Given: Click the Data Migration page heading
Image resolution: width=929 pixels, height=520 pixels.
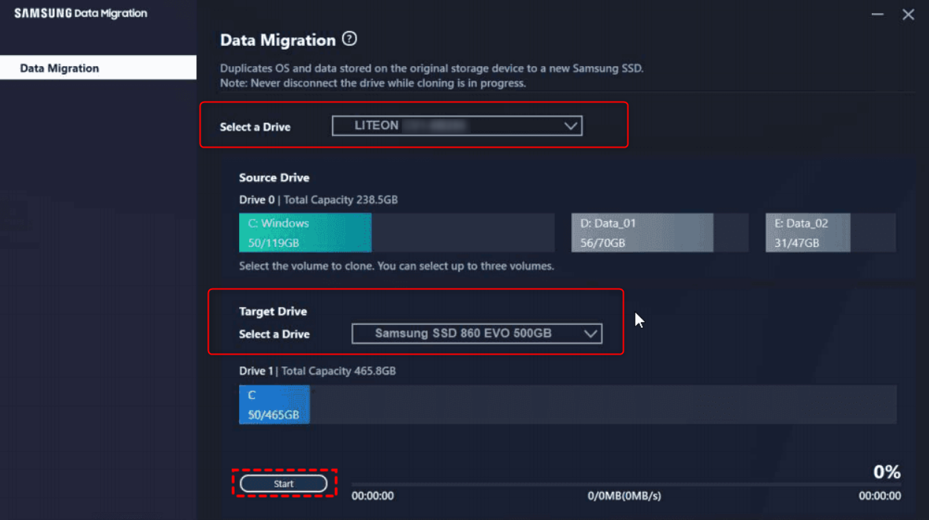Looking at the screenshot, I should tap(278, 40).
